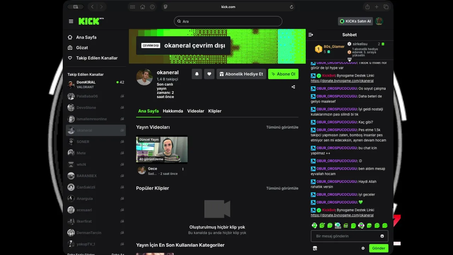Click Daha Az in sidebar
Image resolution: width=453 pixels, height=255 pixels.
coord(118,254)
